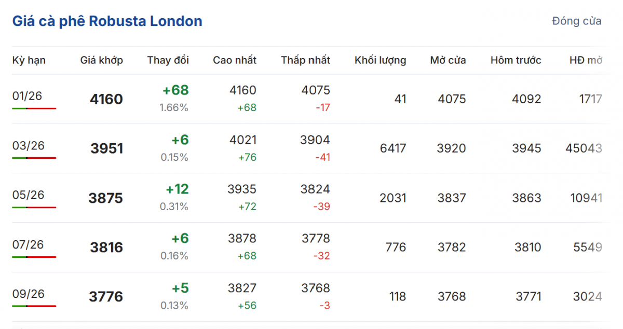
Task: Select the "Mở cửa" column header
Action: point(448,60)
